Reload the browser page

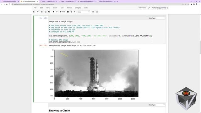(x=7, y=4)
